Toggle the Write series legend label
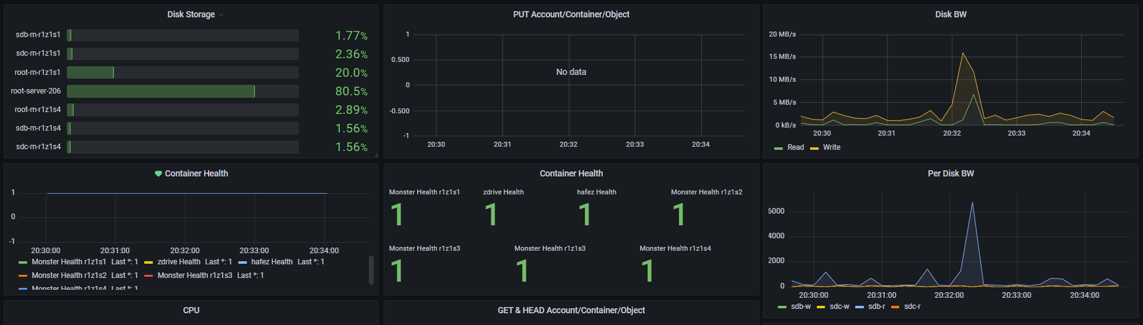This screenshot has width=1143, height=325. (x=831, y=147)
